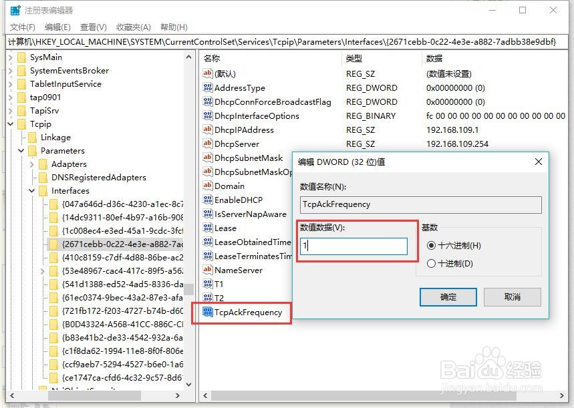Expand the SystemEventsBroker tree node

point(11,71)
